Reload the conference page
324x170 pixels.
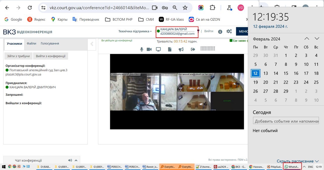[30, 8]
